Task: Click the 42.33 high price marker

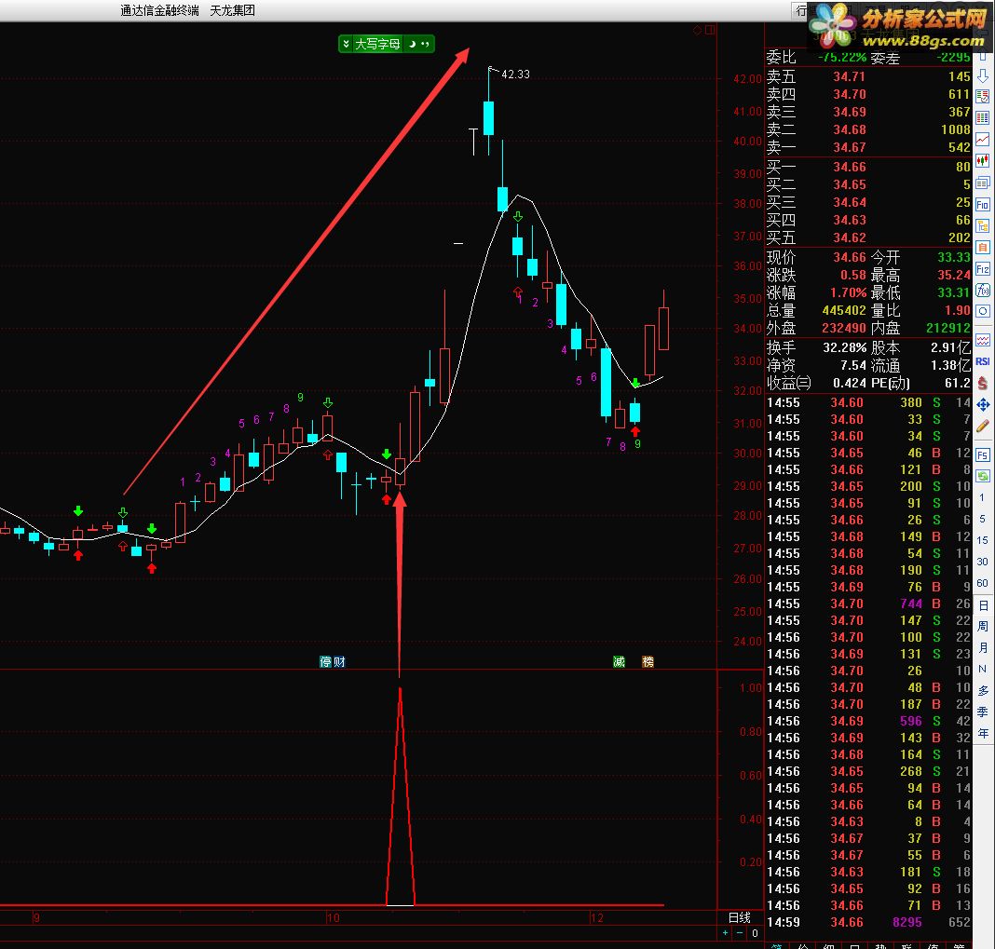Action: (515, 75)
